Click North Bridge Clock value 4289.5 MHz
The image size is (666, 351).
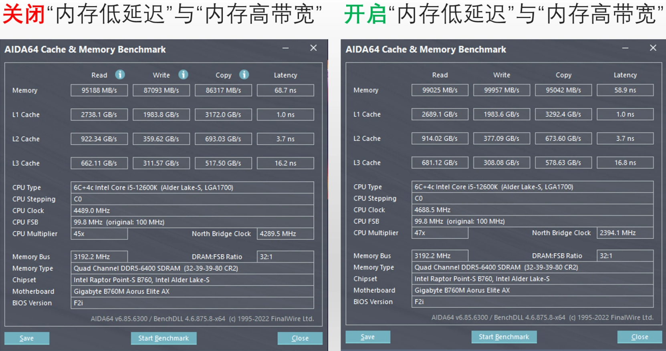pyautogui.click(x=285, y=234)
